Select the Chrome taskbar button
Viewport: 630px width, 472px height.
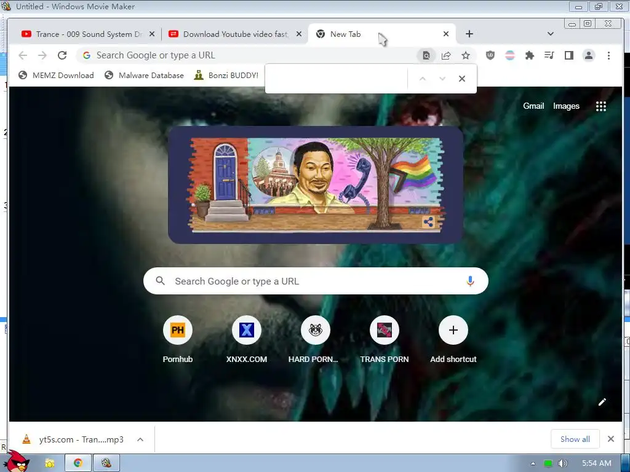[78, 463]
